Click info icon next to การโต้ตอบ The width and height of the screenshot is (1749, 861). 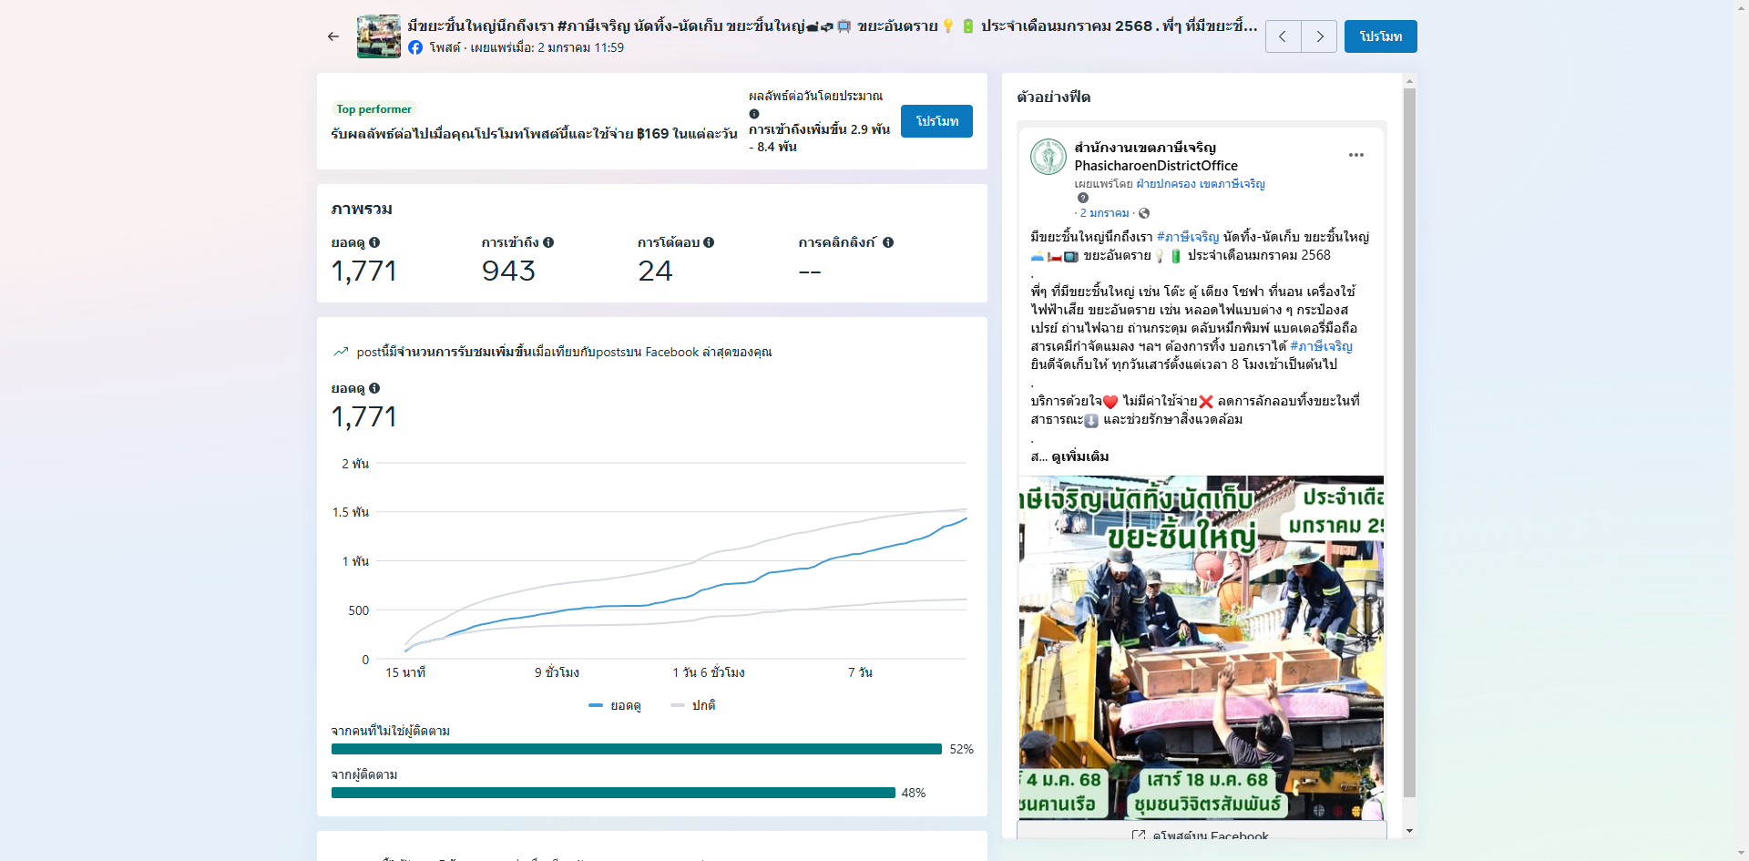[709, 242]
